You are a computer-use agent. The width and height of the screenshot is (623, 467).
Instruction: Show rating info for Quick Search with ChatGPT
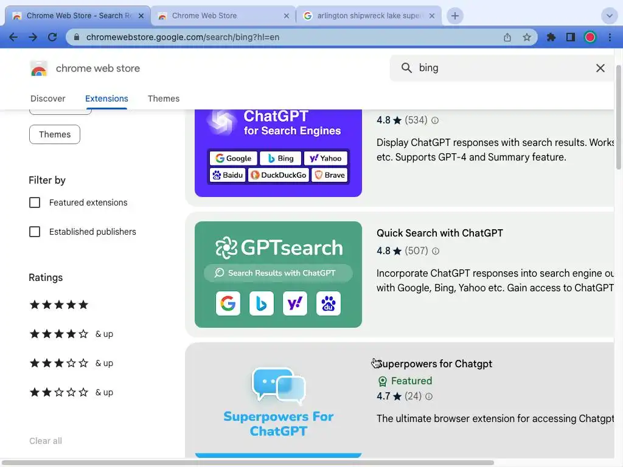(436, 251)
